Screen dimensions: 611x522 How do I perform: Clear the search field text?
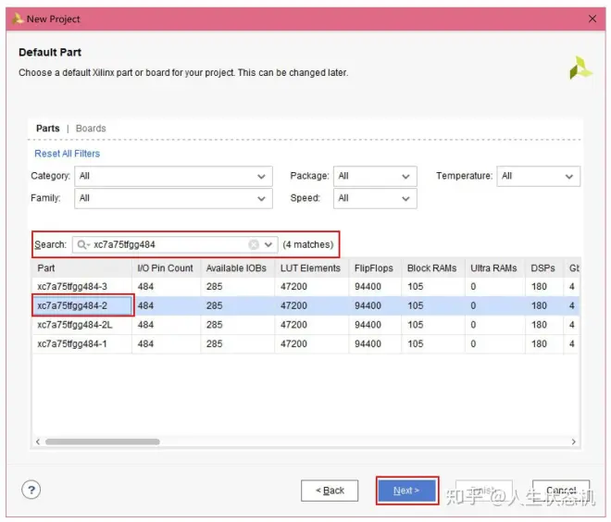(x=254, y=244)
